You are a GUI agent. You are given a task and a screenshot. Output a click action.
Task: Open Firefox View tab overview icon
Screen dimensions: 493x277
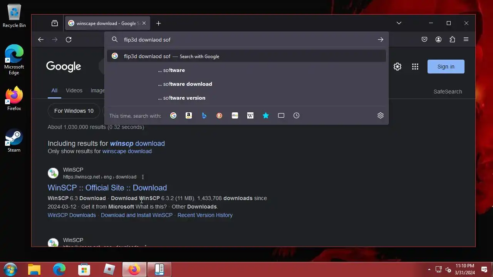[x=55, y=23]
